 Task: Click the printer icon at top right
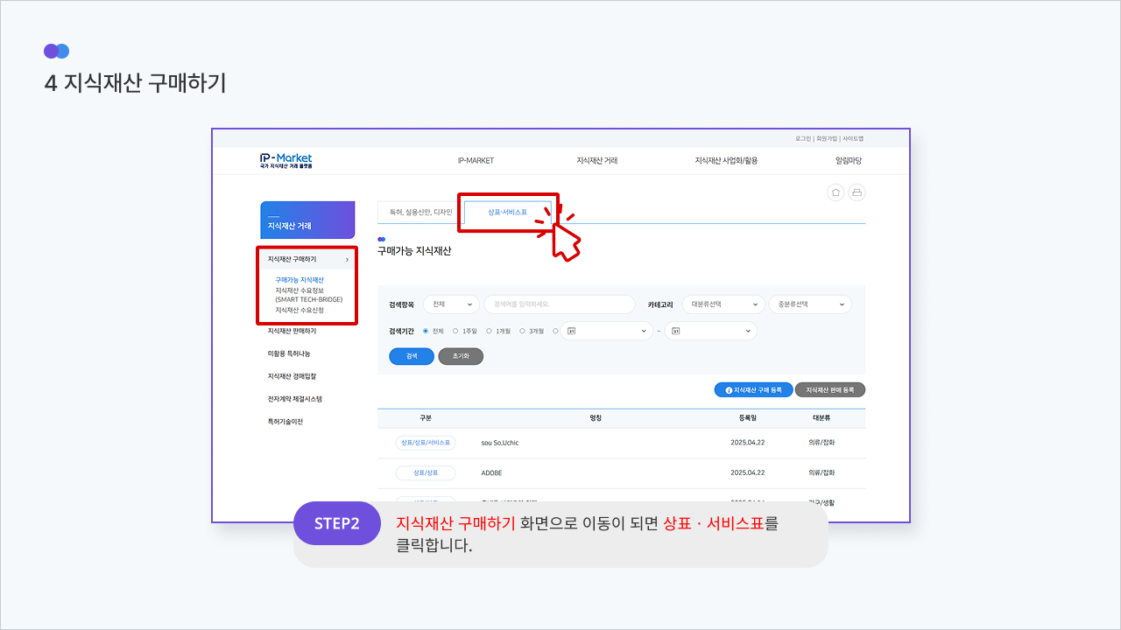857,192
